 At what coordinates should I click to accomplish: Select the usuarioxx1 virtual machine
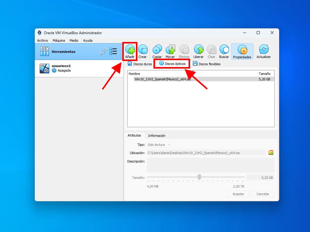61,68
